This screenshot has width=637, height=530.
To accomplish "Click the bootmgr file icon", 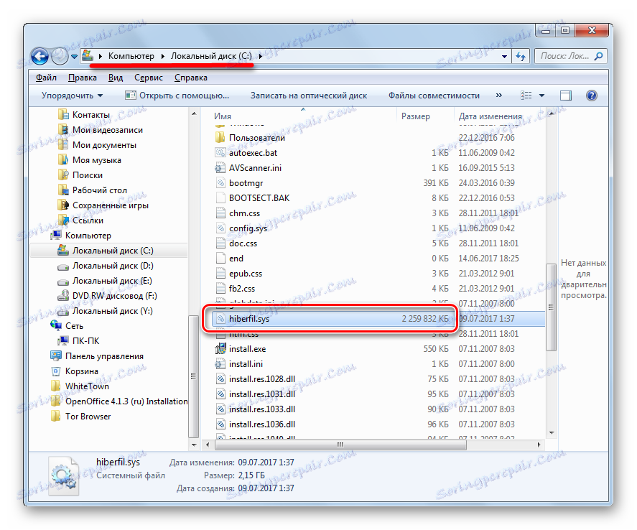I will coord(220,182).
